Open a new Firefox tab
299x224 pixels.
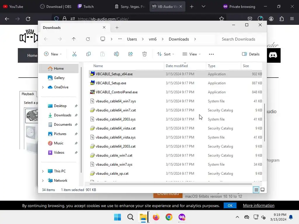coord(192,6)
